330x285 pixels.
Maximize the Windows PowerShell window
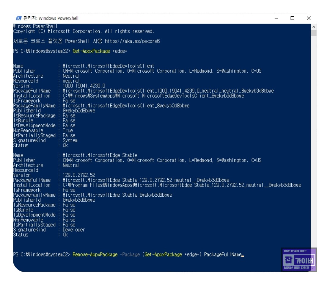[292, 18]
